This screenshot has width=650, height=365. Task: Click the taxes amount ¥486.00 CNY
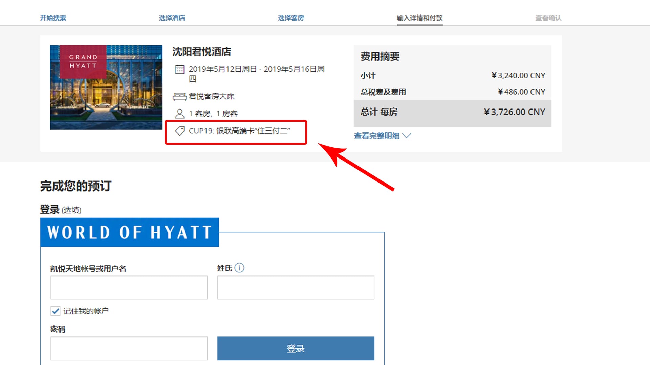point(521,92)
